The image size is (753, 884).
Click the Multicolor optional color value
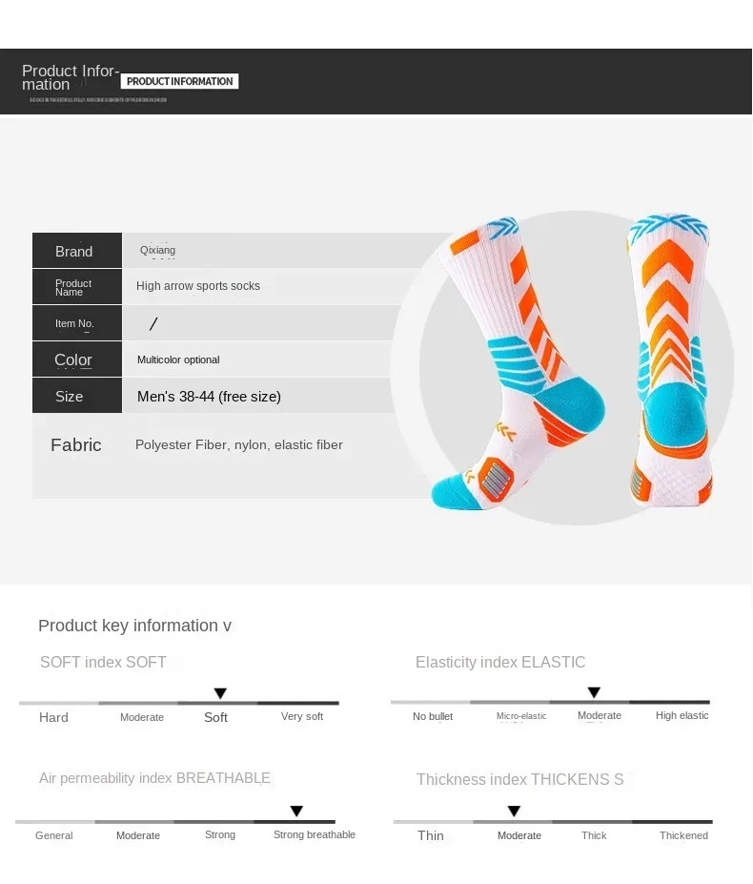click(x=178, y=360)
